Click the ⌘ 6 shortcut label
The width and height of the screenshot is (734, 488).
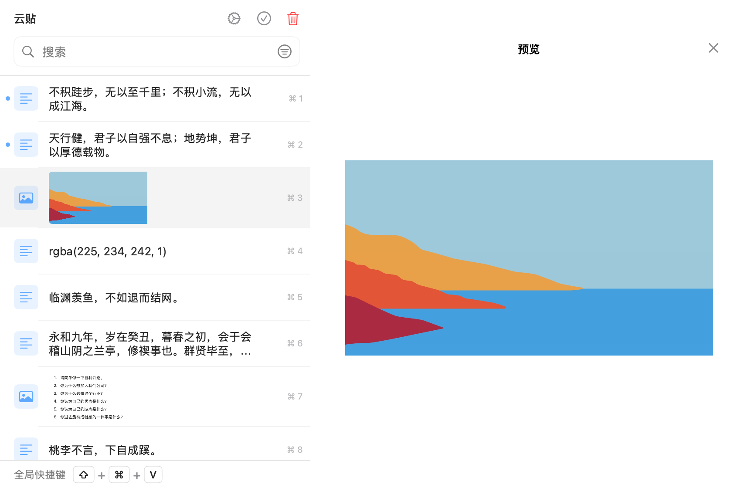click(295, 343)
